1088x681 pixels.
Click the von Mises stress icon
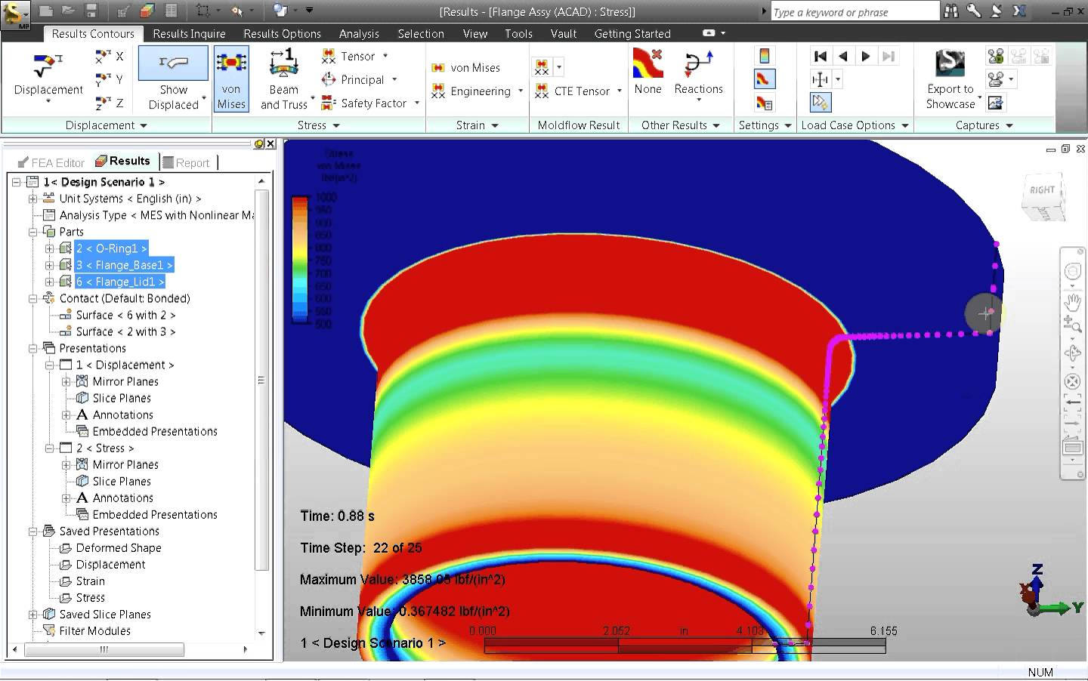231,79
